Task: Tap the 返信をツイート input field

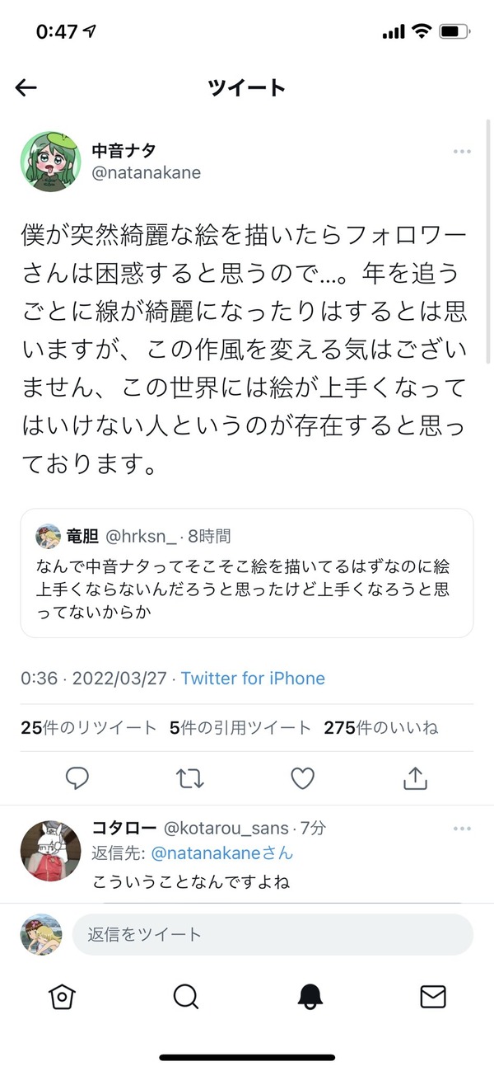Action: [273, 934]
